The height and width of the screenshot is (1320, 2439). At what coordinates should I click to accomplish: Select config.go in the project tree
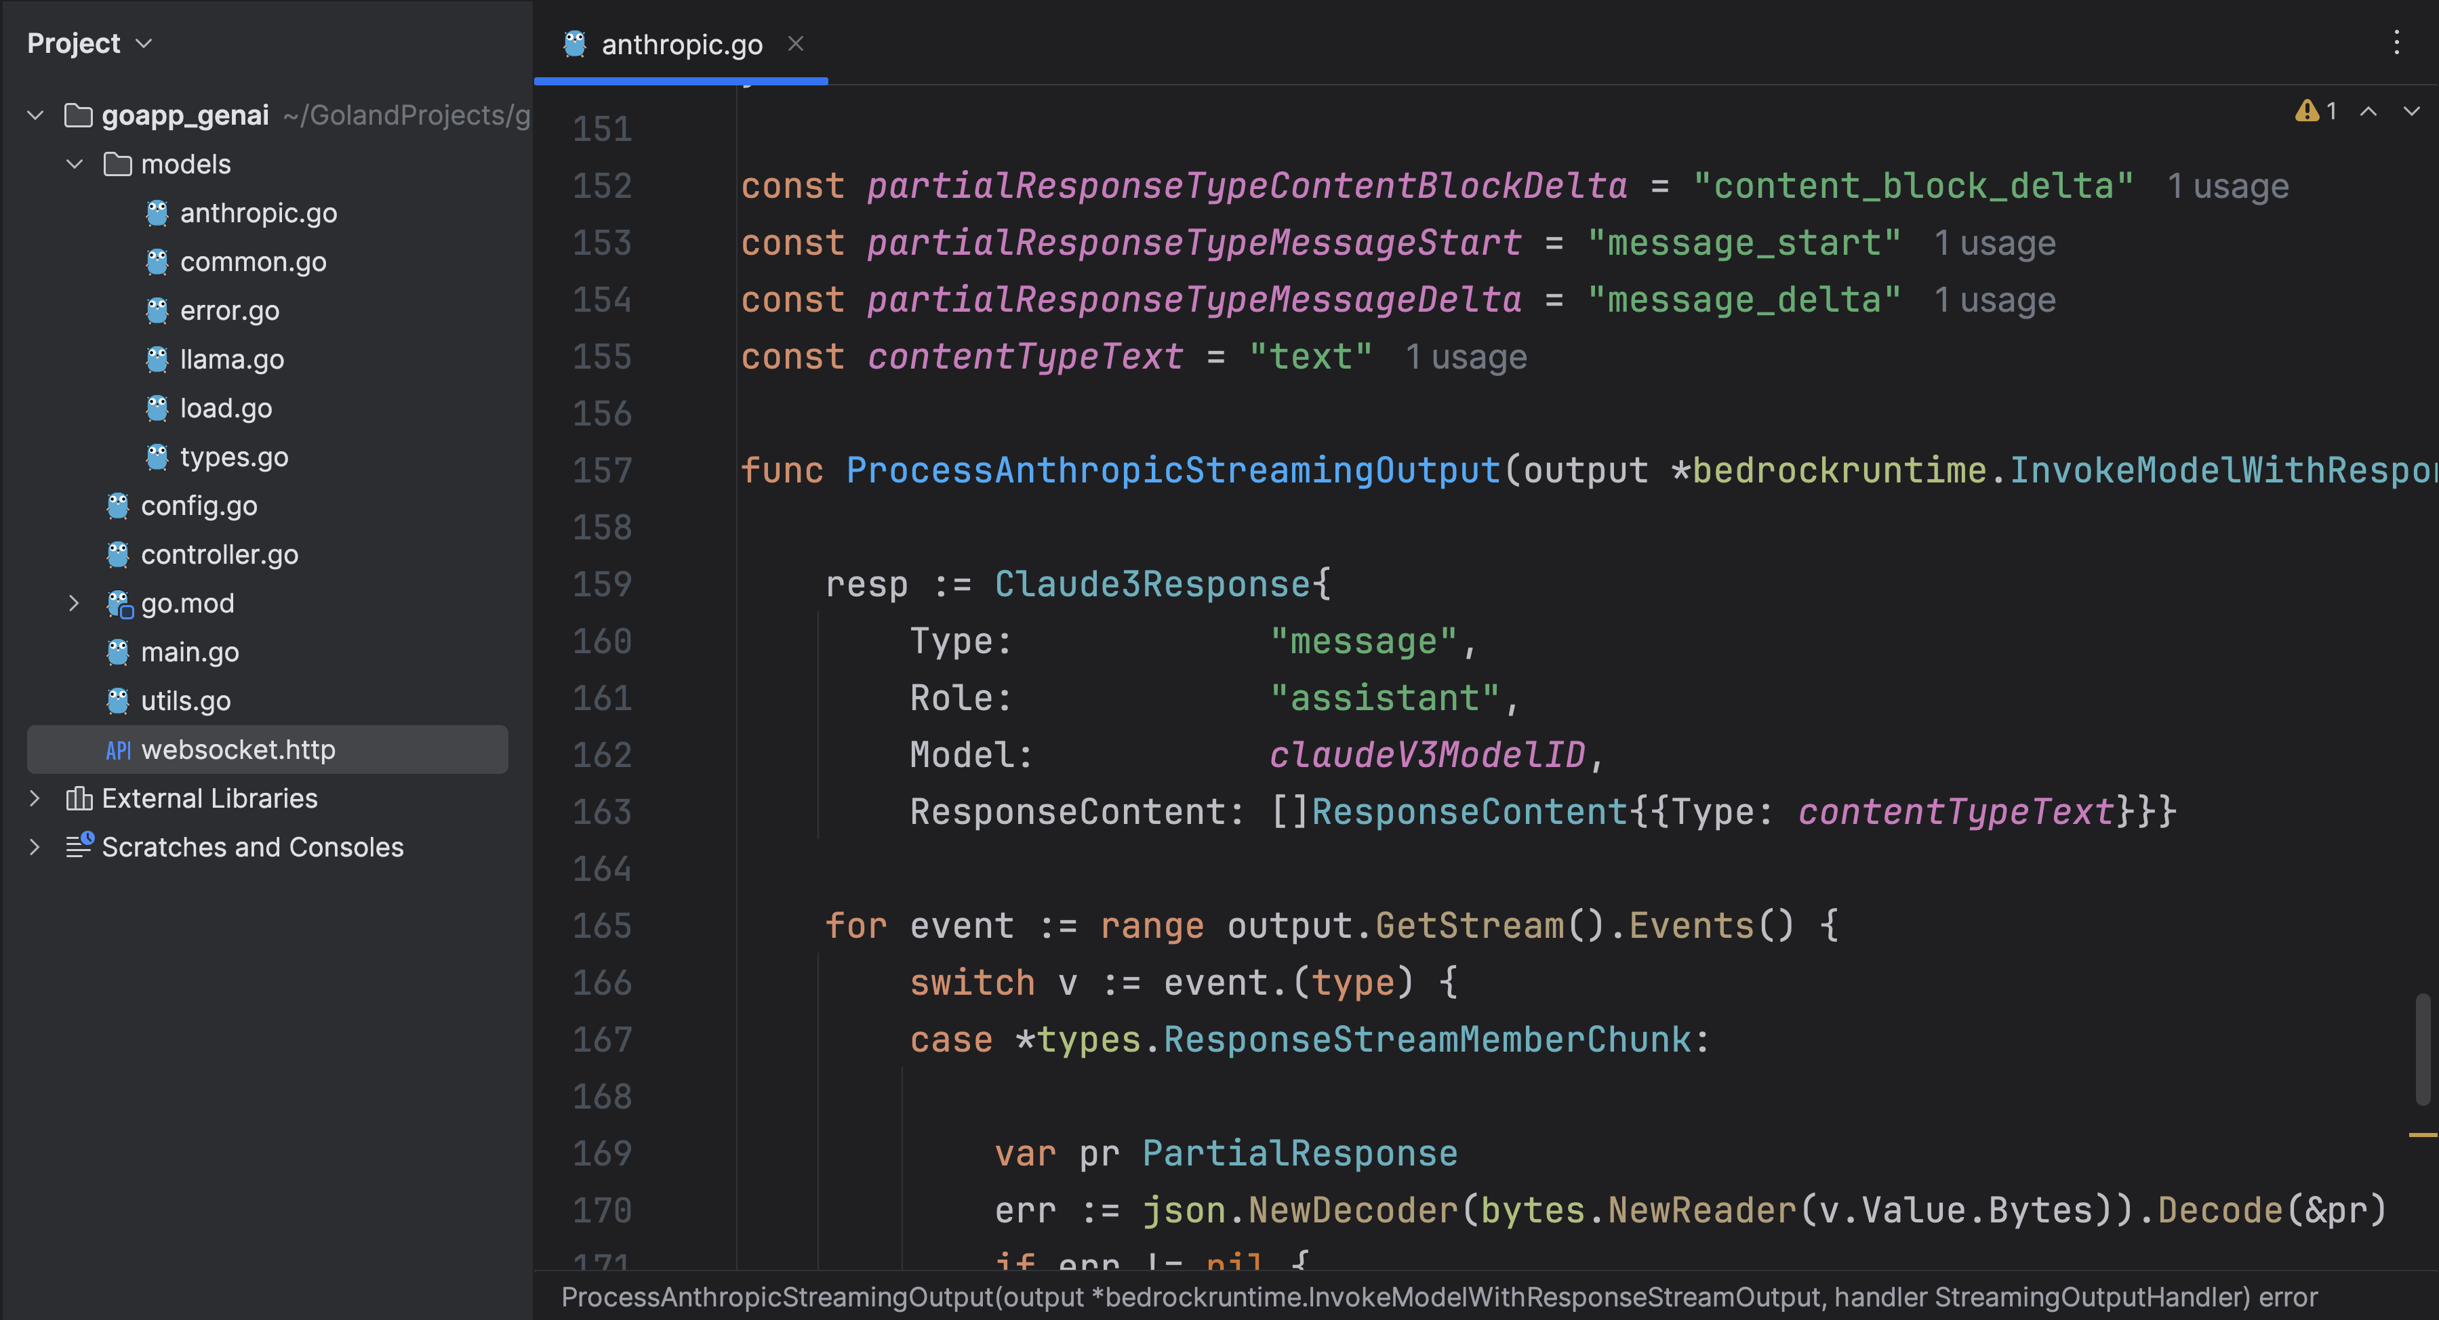click(195, 506)
